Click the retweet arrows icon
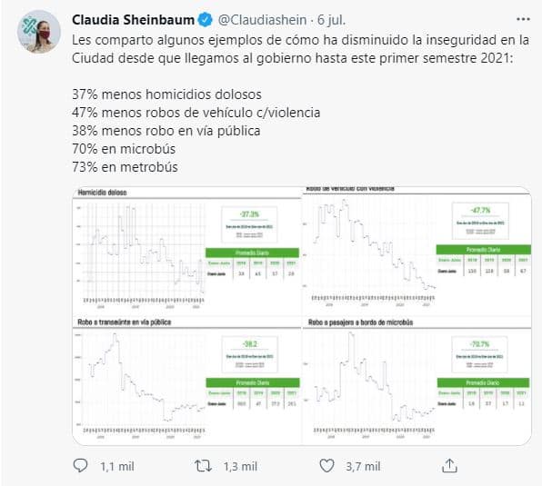Viewport: 542px width, 486px height. (x=203, y=466)
